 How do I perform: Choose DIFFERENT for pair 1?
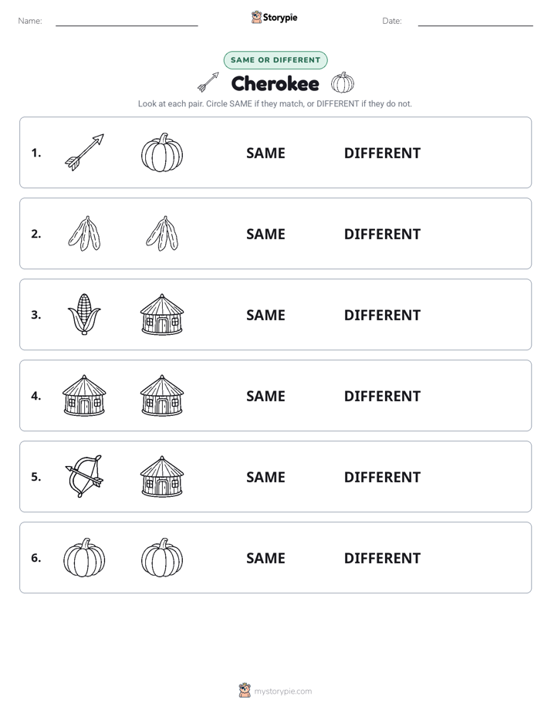point(382,154)
